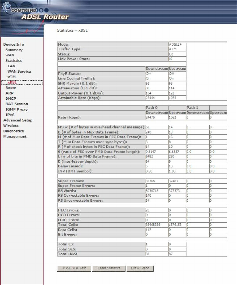Open the NAT Session page

click(17, 104)
